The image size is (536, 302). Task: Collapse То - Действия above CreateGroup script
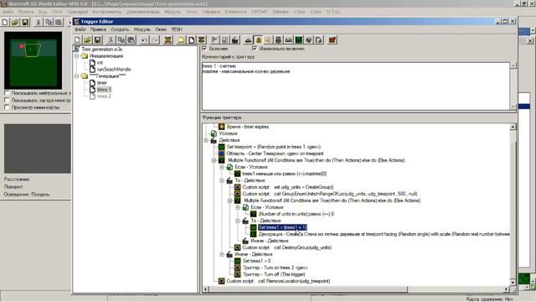[x=222, y=180]
